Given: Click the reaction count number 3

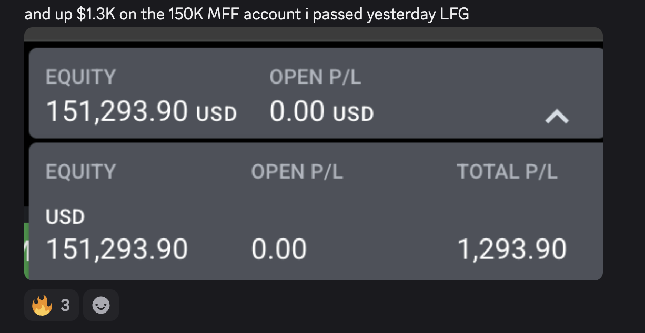Looking at the screenshot, I should 65,305.
